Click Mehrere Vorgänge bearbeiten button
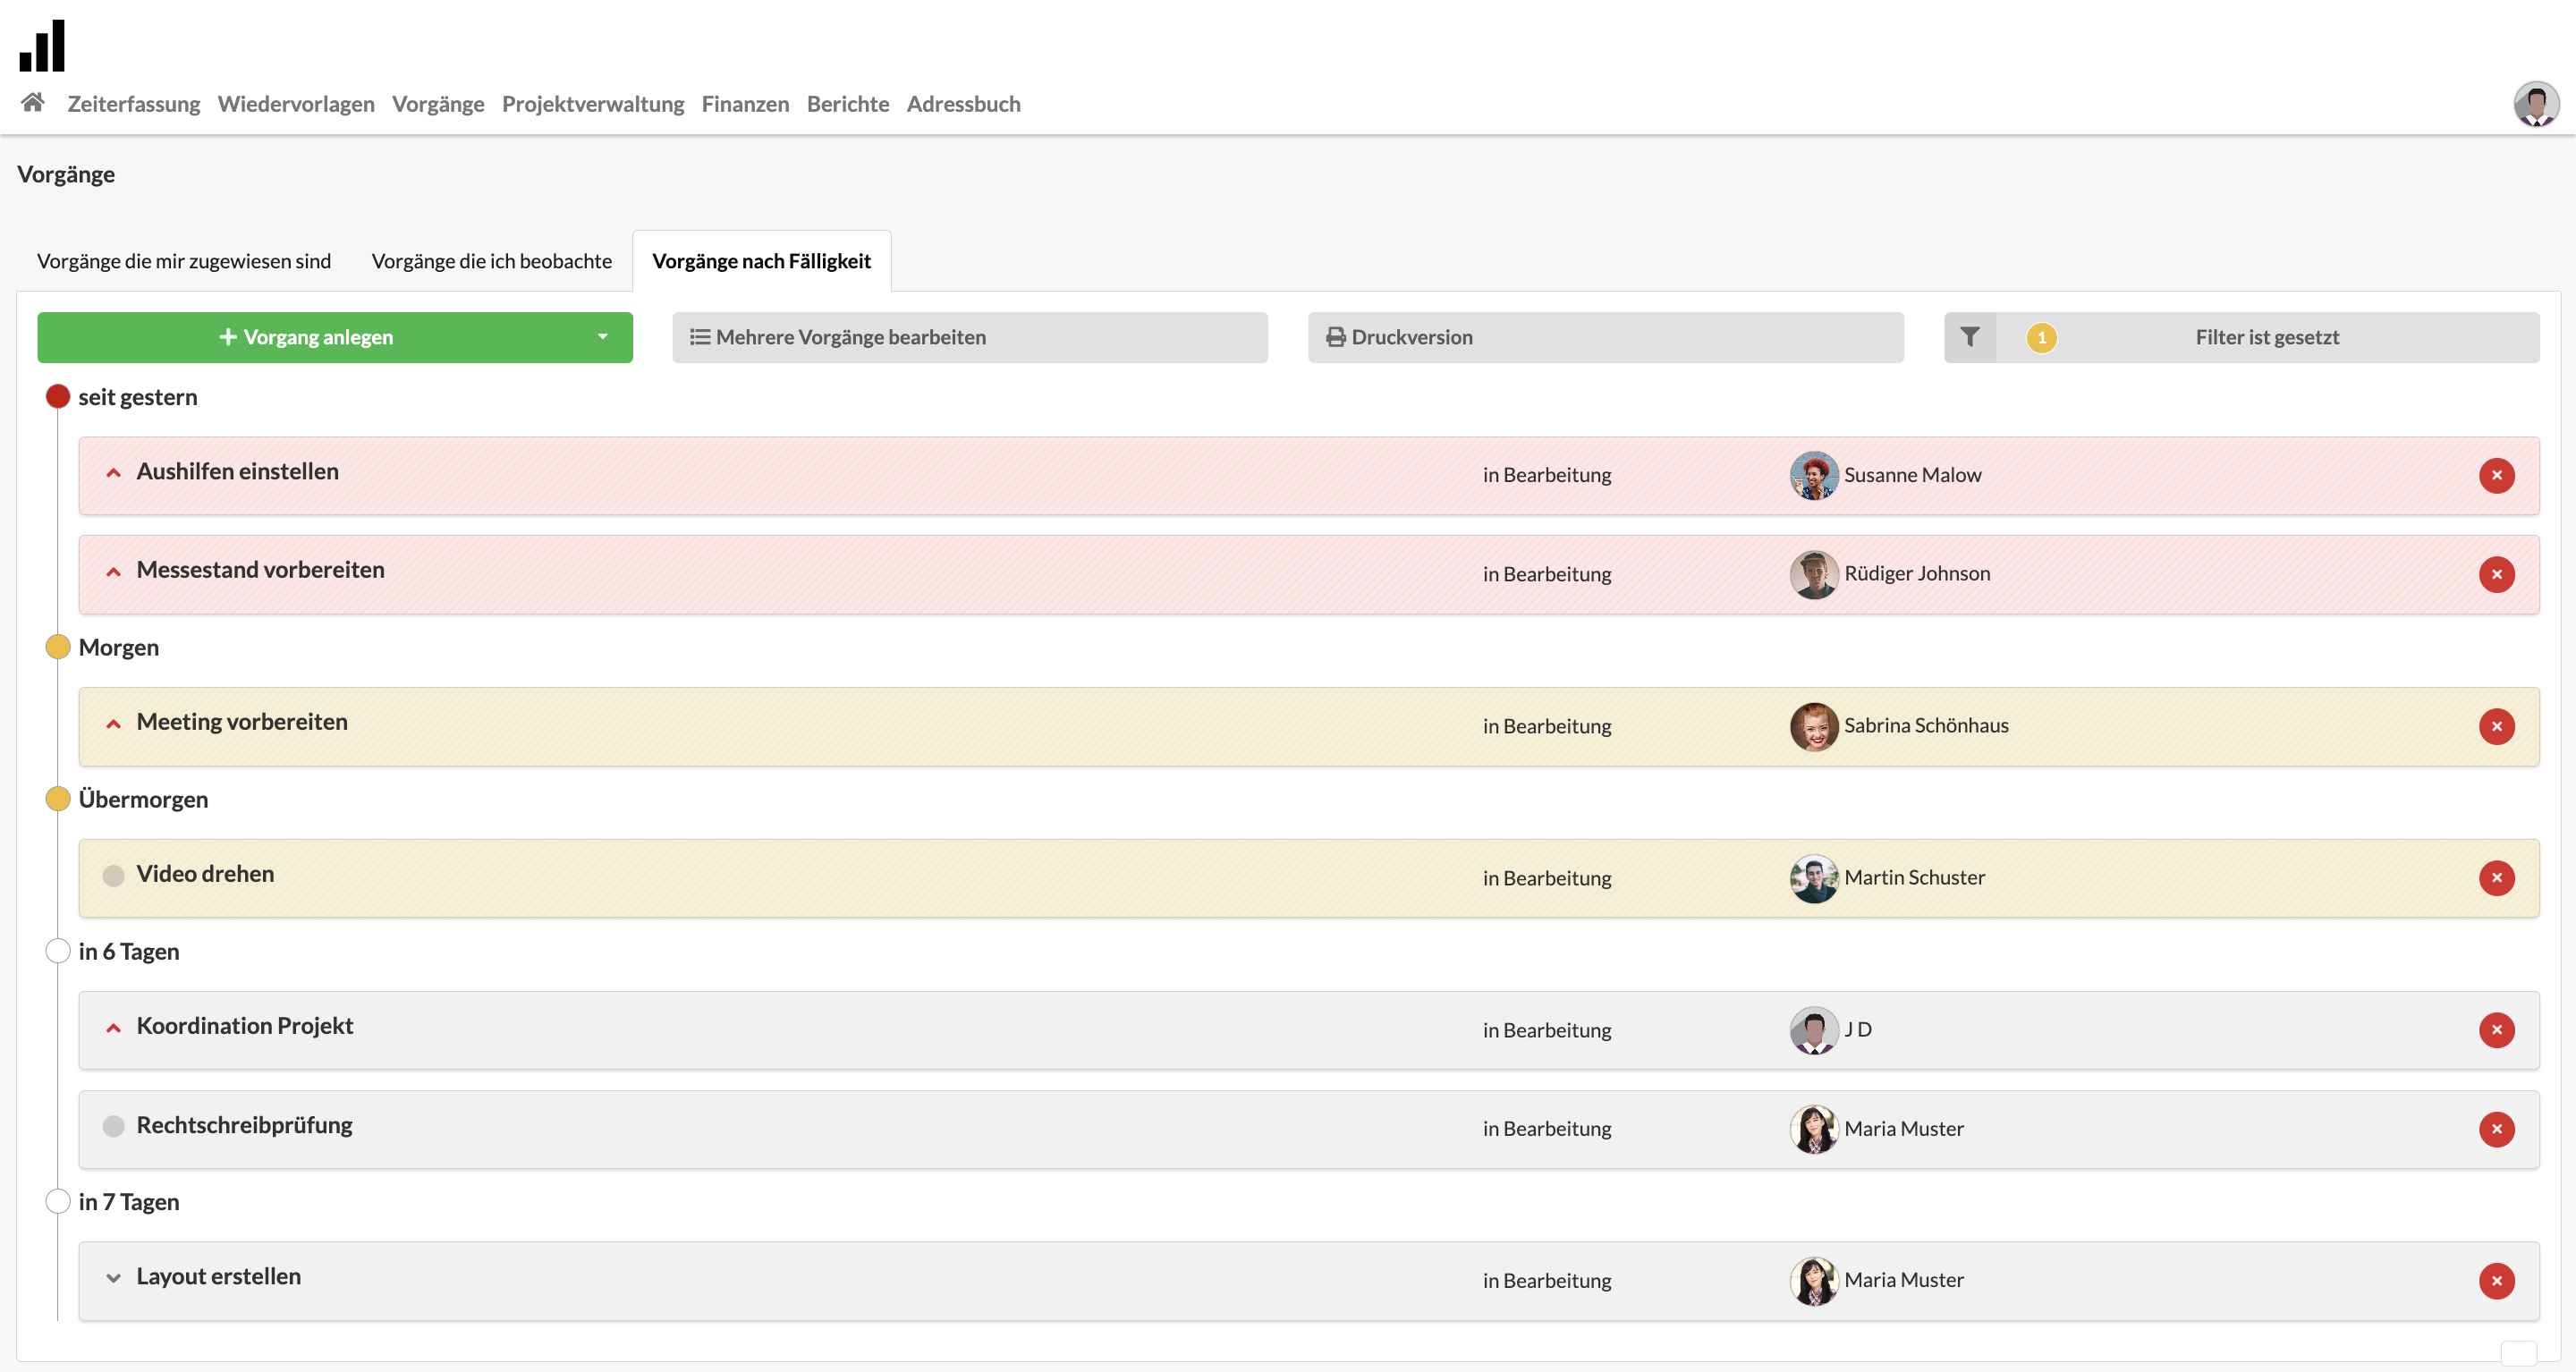 click(x=969, y=337)
